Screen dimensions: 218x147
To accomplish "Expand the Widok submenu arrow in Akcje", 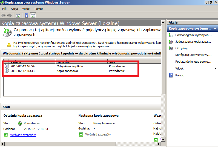I will coord(215,68).
